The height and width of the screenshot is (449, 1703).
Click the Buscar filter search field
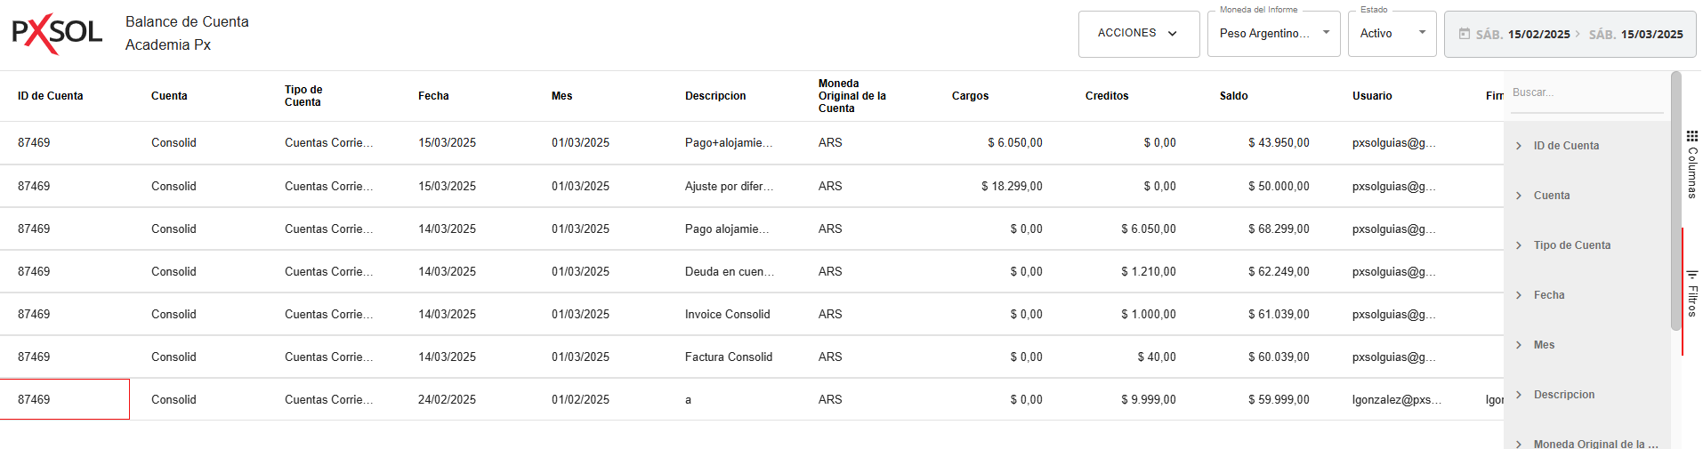click(1586, 92)
